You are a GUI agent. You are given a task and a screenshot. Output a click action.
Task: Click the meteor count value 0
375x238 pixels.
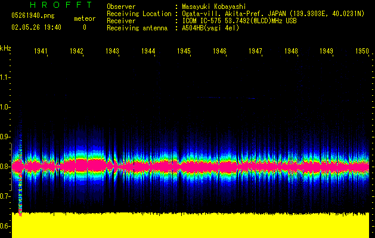[x=85, y=28]
